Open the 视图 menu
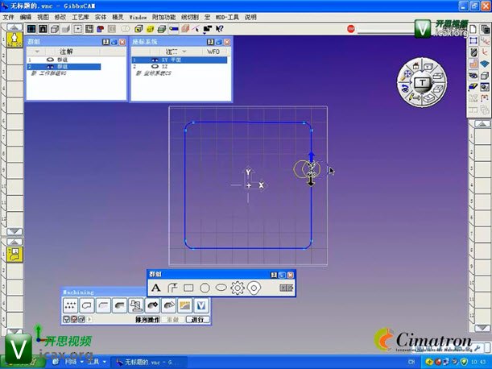This screenshot has width=492, height=369. 43,16
